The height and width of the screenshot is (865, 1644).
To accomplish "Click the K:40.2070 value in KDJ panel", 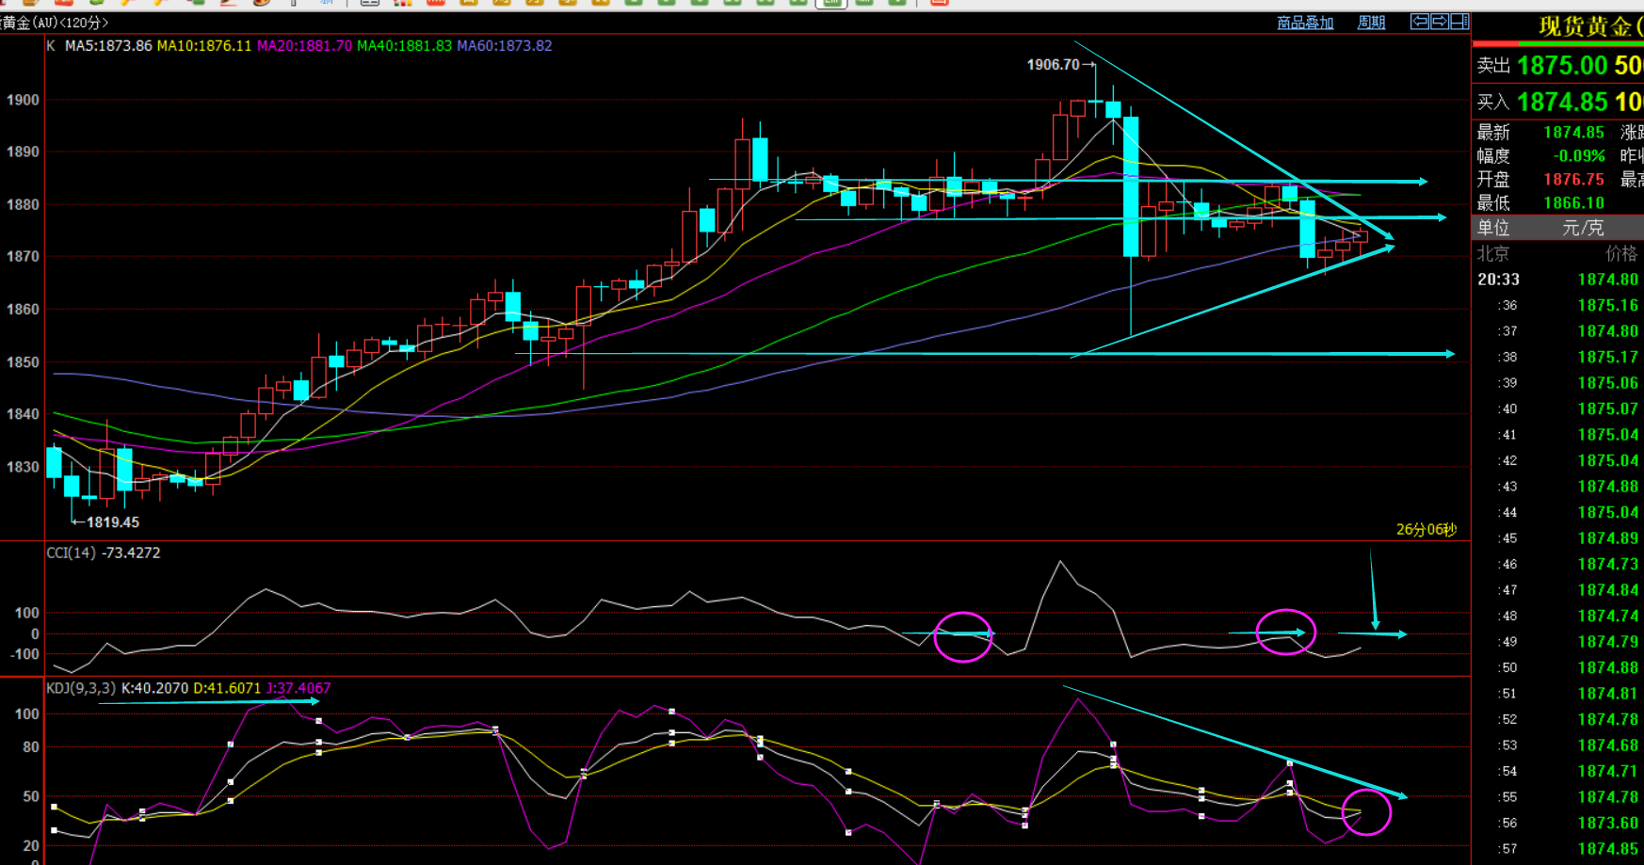I will tap(154, 688).
